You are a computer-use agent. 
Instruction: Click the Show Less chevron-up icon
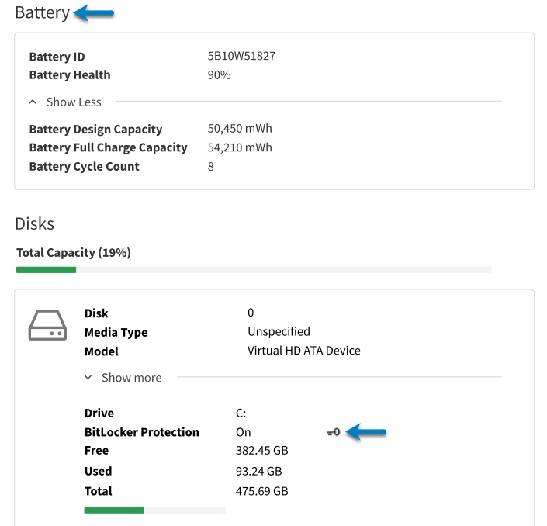[33, 102]
